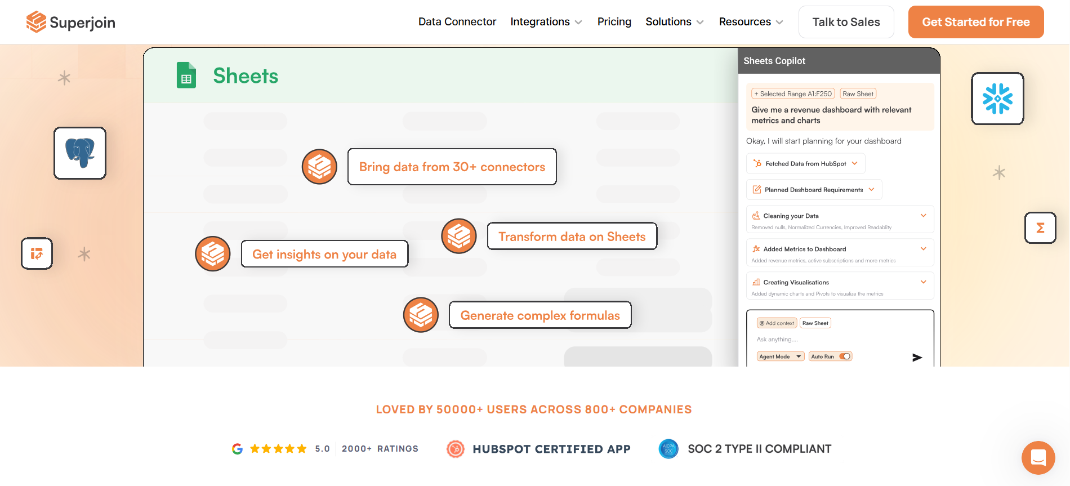Expand Added Metrics to Dashboard step
Viewport: 1070px width, 486px height.
point(923,249)
